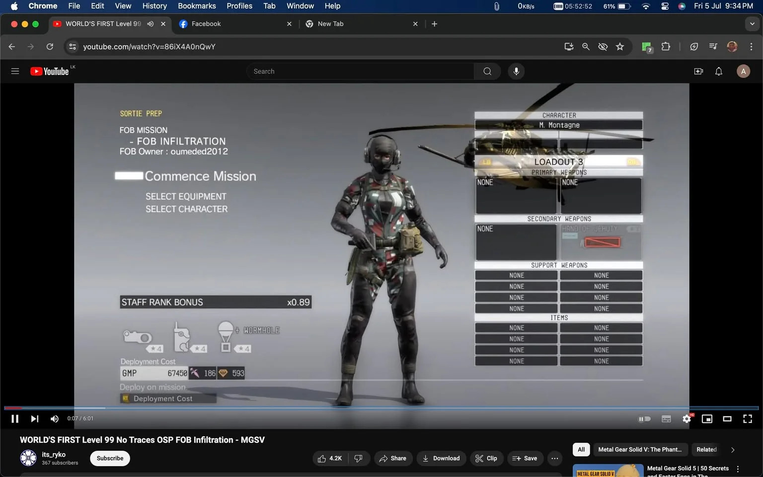Open the History menu
This screenshot has width=763, height=477.
click(154, 6)
